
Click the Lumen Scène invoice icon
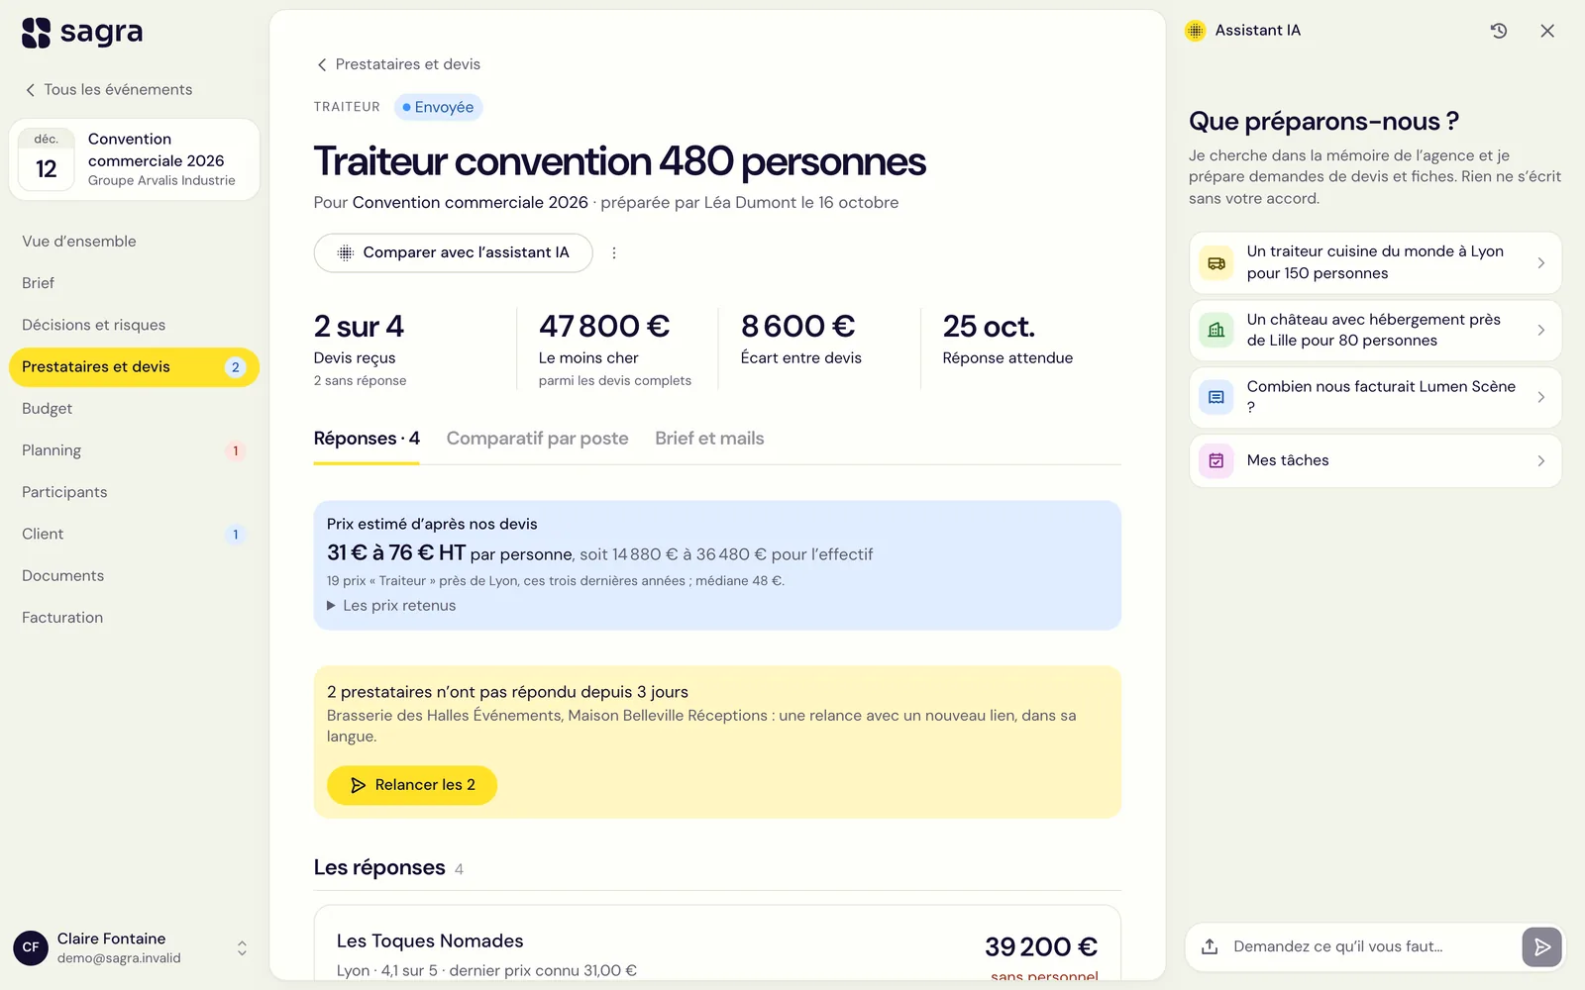pos(1216,397)
